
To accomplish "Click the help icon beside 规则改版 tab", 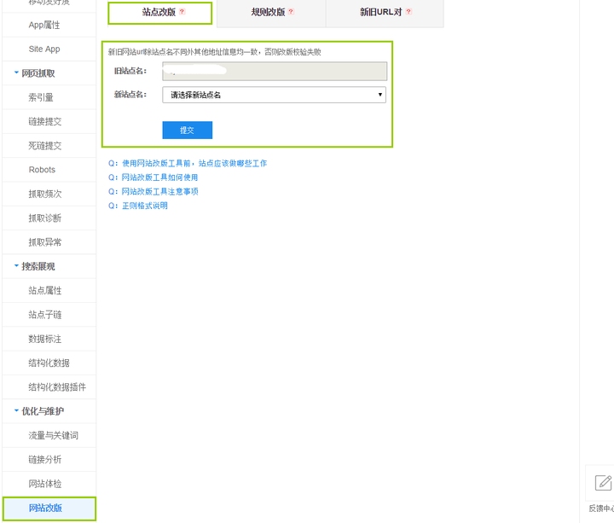I will [x=291, y=12].
